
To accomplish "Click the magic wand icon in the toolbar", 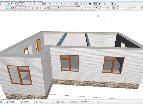I will click(9, 4).
